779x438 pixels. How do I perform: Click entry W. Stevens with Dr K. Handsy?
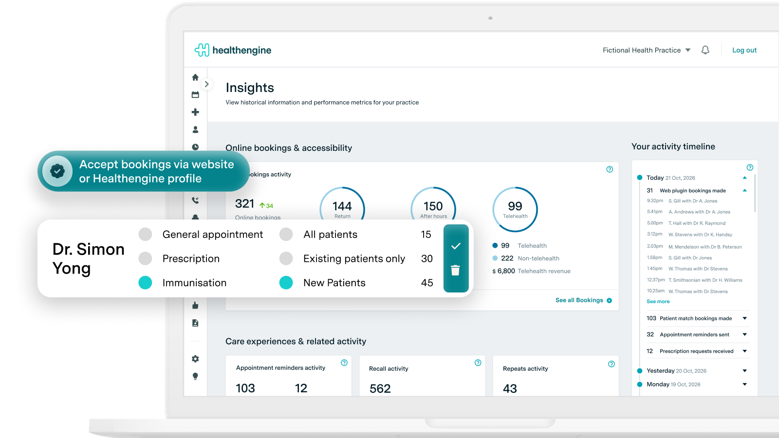(700, 235)
